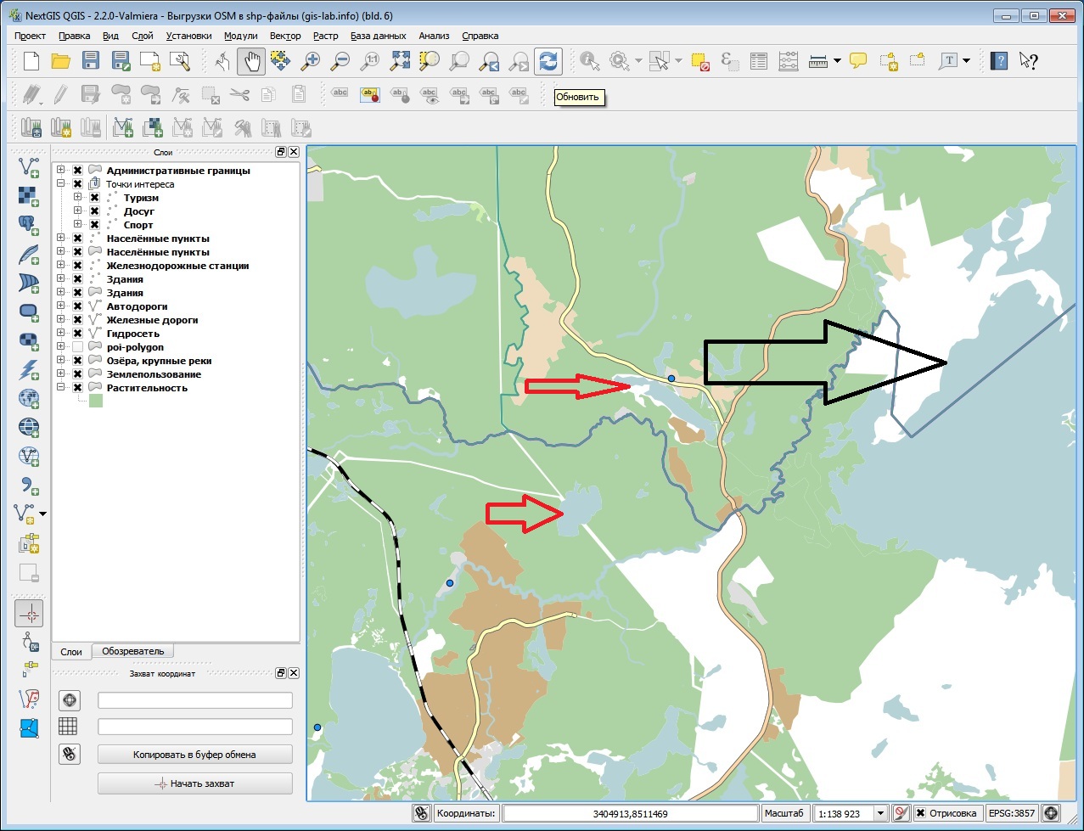Toggle the Отрисовка checkbox in status bar

(919, 813)
